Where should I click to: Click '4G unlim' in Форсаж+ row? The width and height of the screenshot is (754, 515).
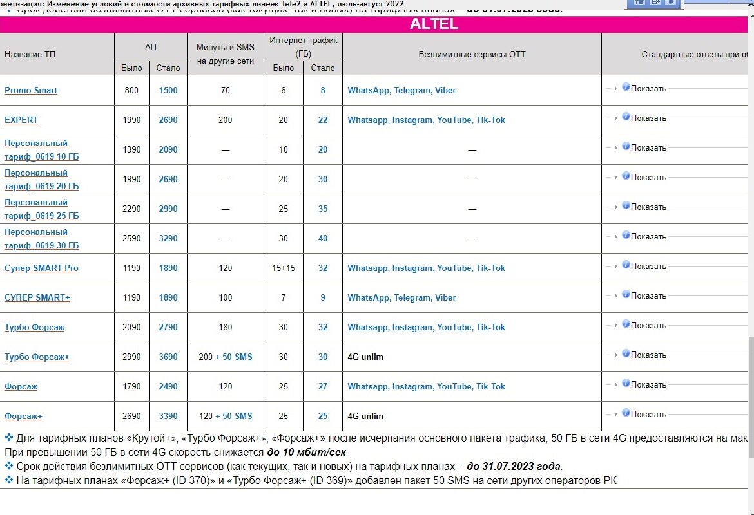[365, 417]
